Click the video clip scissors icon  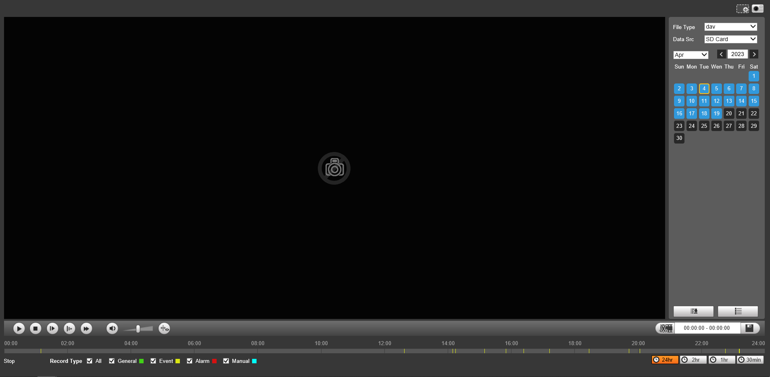pyautogui.click(x=666, y=328)
